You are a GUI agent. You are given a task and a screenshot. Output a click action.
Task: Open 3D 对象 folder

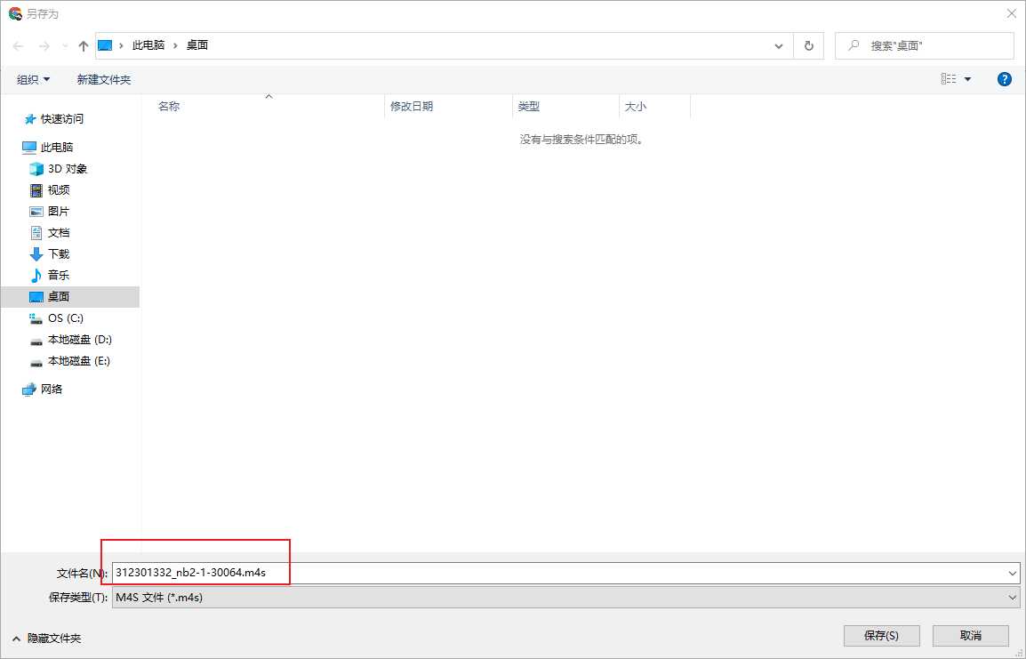pyautogui.click(x=68, y=169)
